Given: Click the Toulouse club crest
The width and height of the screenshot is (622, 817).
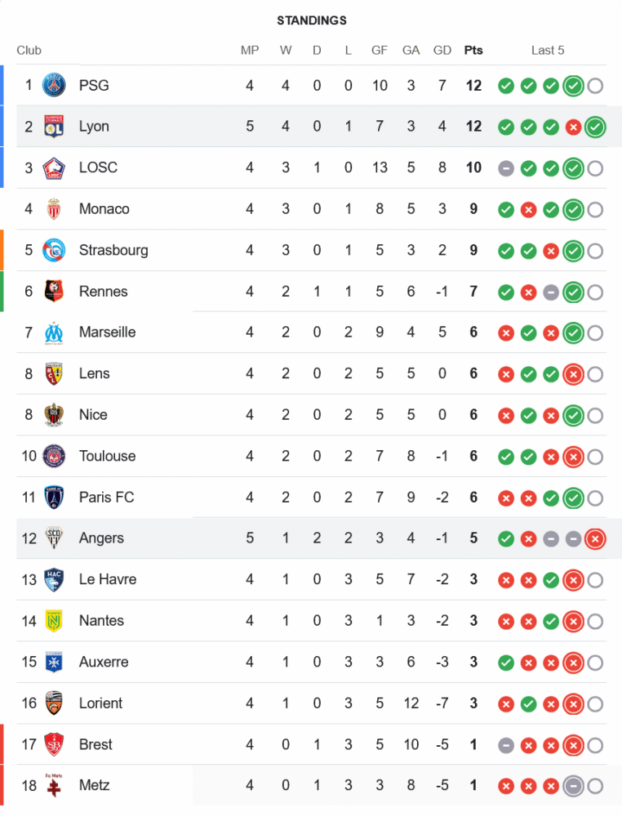Looking at the screenshot, I should click(x=54, y=456).
